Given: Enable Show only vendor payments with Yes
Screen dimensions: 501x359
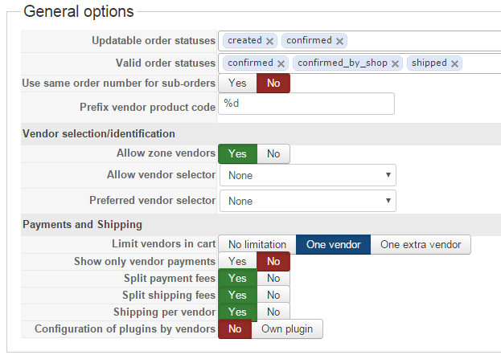Looking at the screenshot, I should point(237,261).
